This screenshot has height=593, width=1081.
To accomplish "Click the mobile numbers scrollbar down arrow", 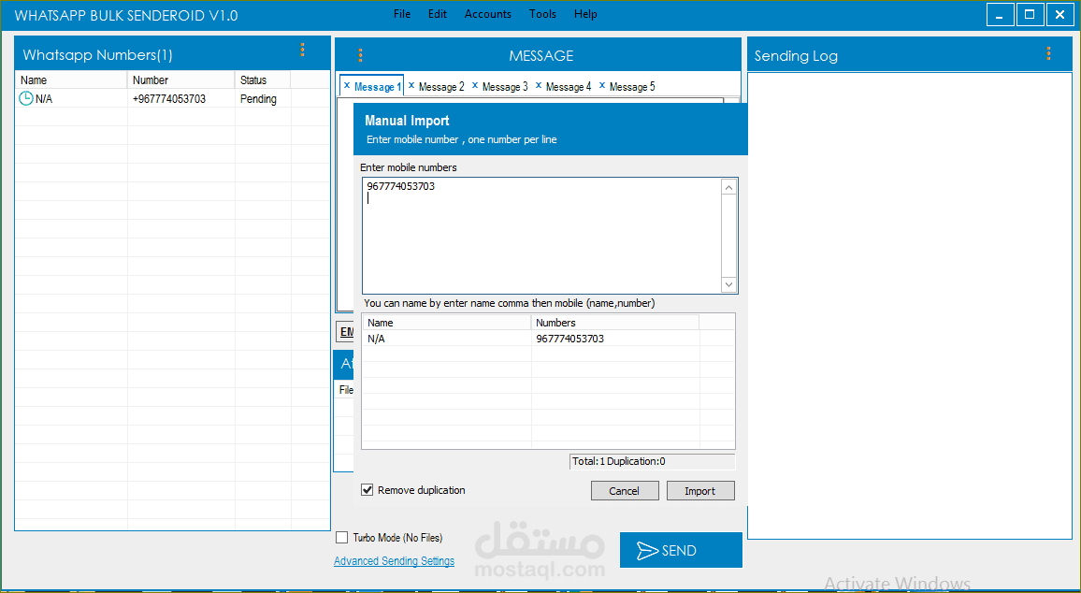I will (x=728, y=284).
